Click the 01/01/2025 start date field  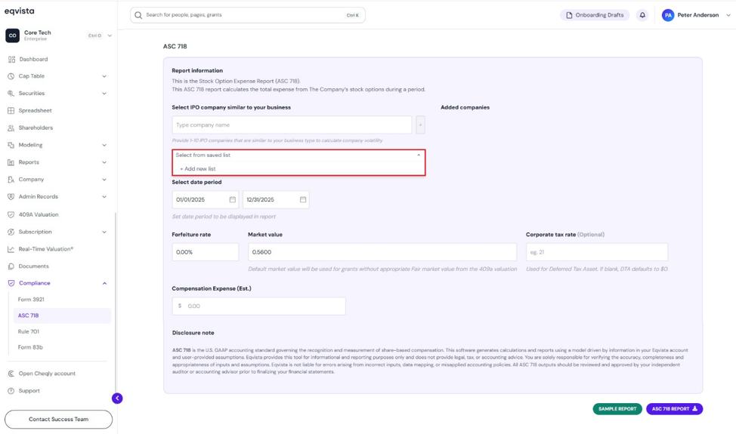[x=205, y=200]
